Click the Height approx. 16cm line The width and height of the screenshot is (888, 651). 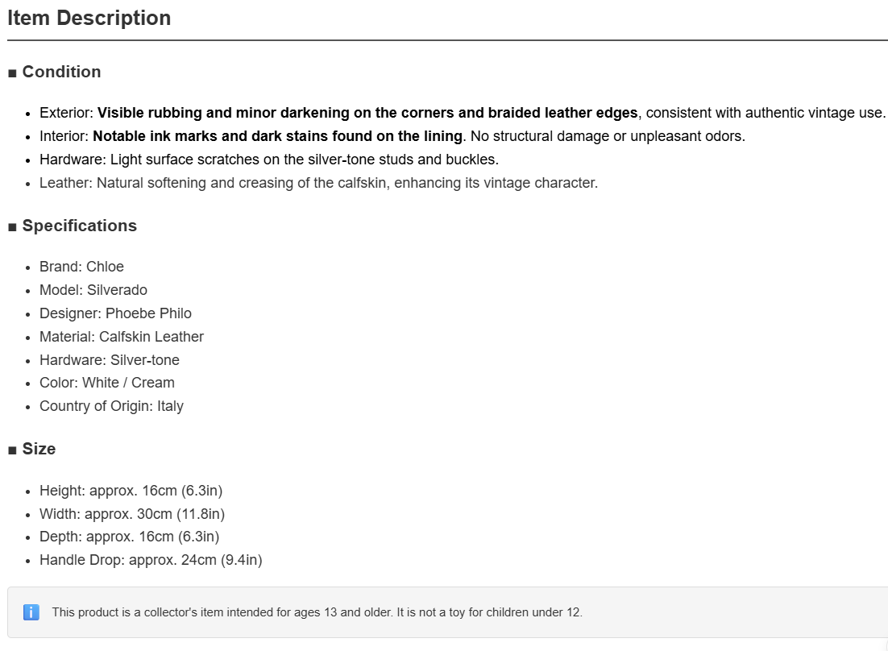[x=131, y=491]
